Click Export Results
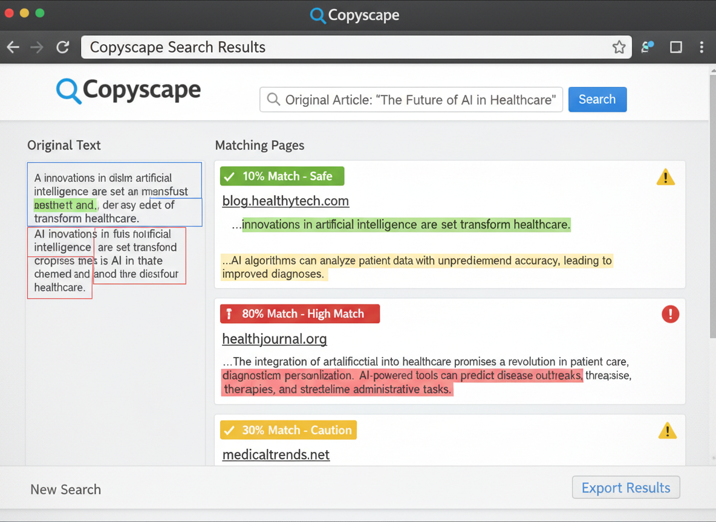 coord(626,488)
